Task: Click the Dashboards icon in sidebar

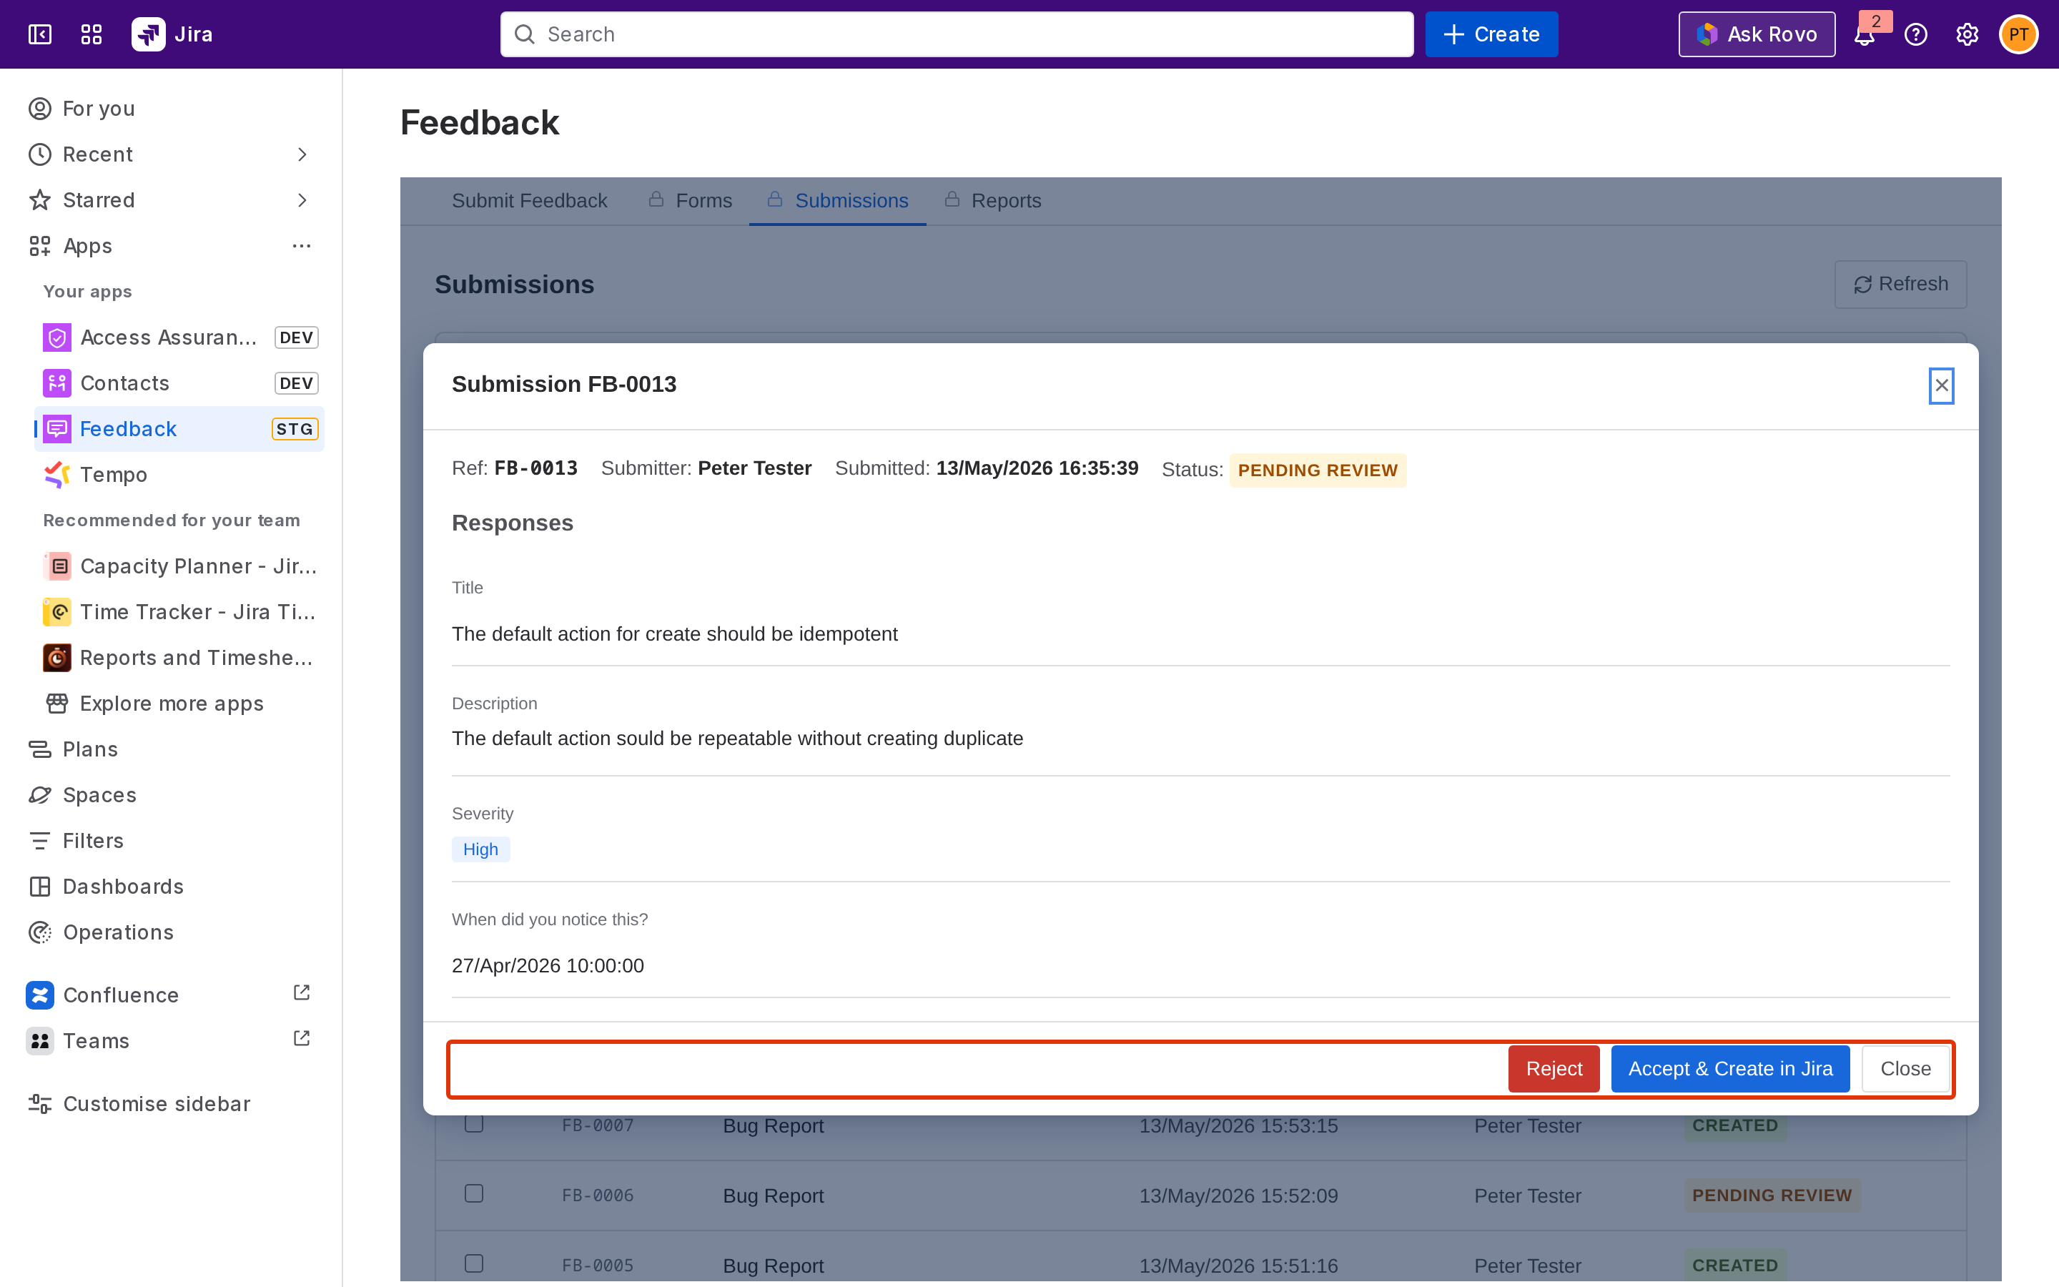Action: (x=40, y=887)
